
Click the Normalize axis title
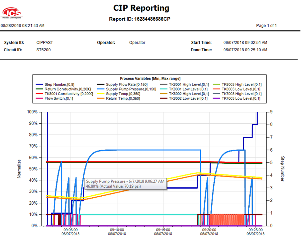pyautogui.click(x=19, y=169)
